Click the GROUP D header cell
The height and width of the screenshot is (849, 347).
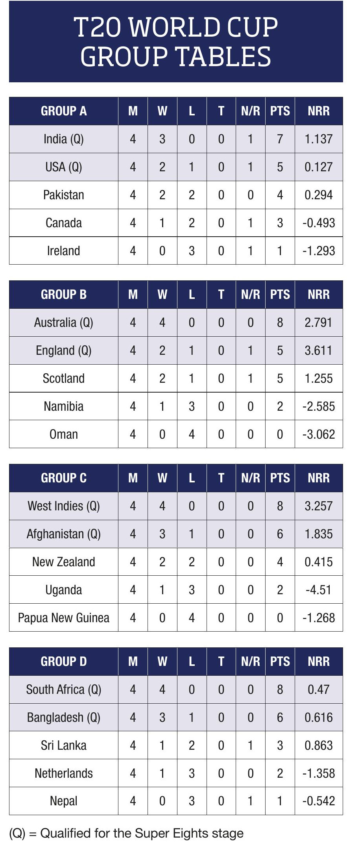tap(64, 662)
